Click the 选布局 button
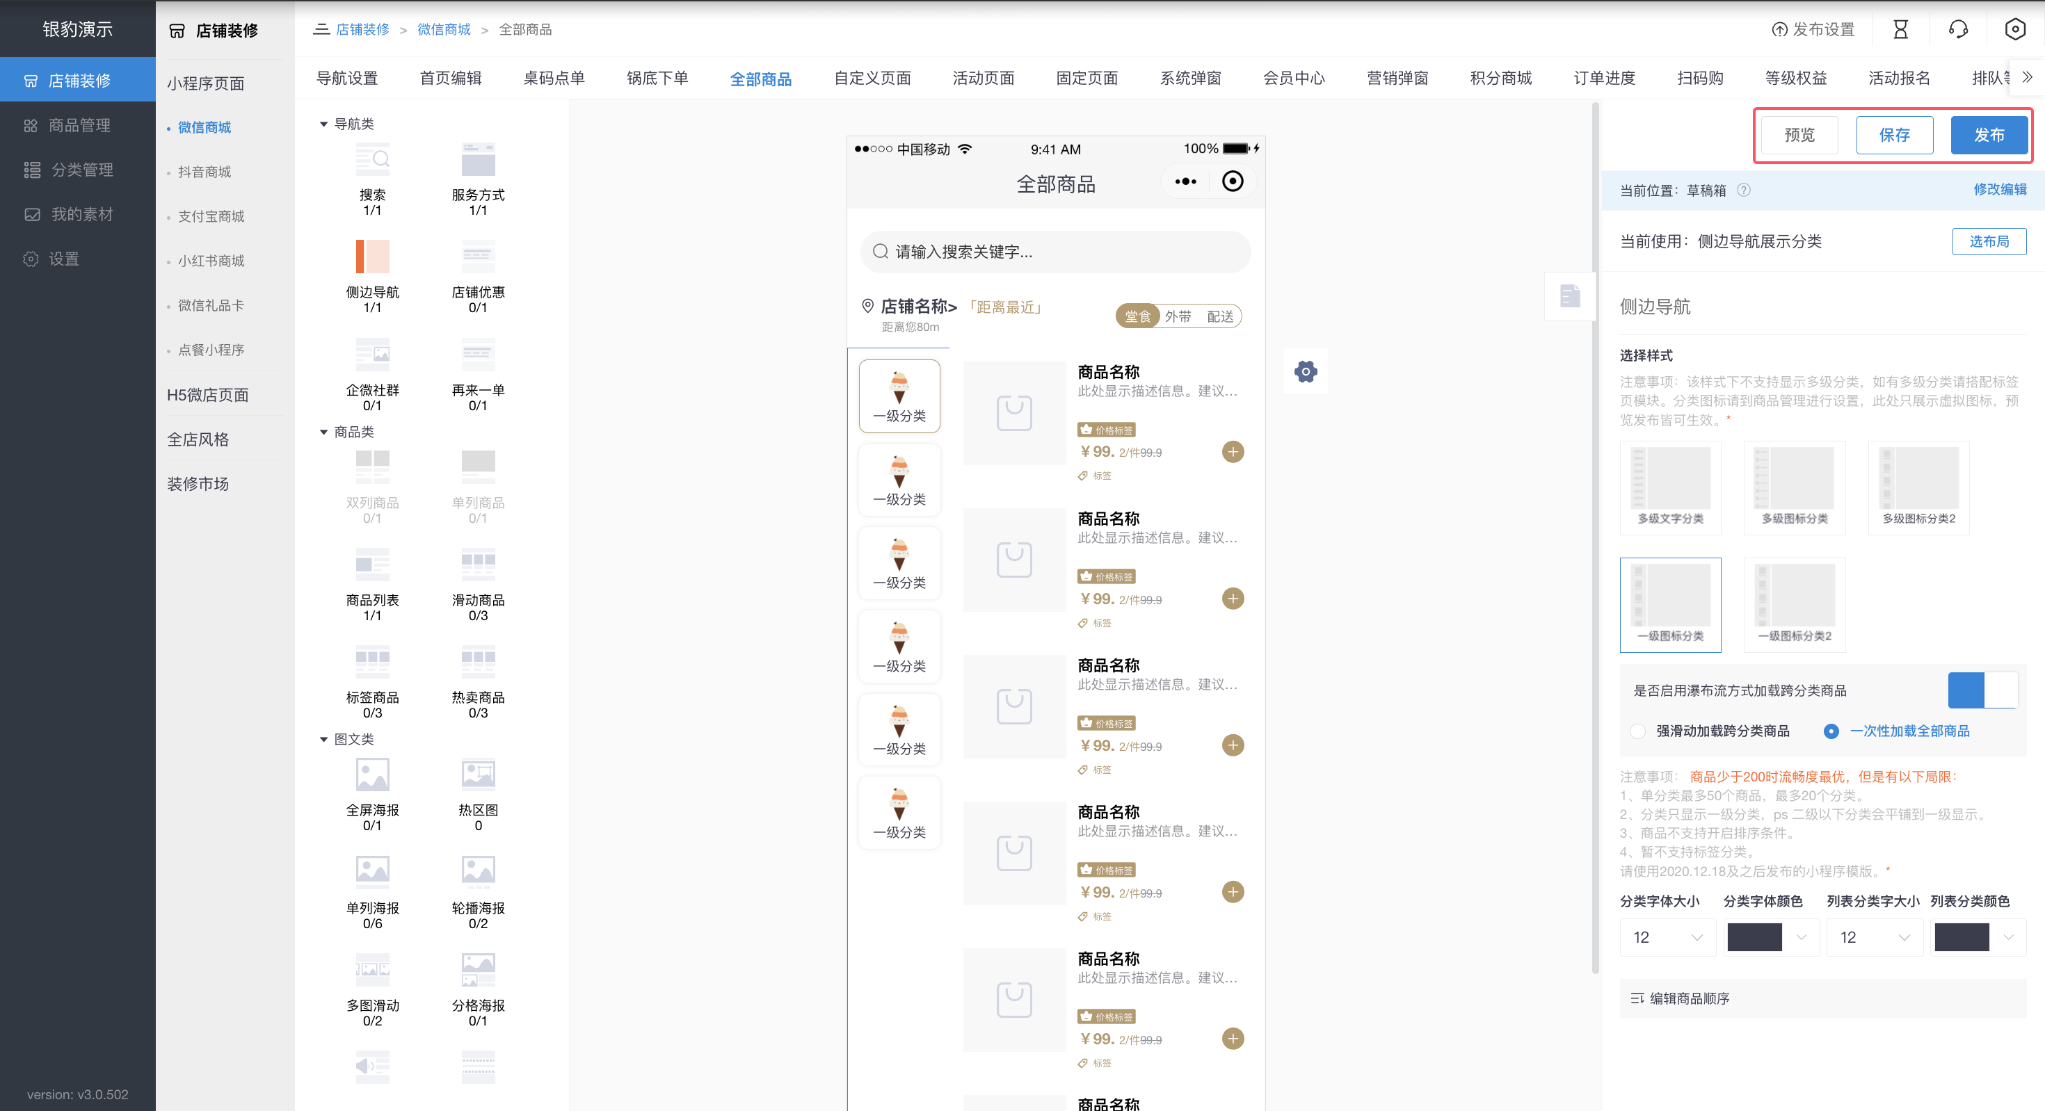 1989,241
